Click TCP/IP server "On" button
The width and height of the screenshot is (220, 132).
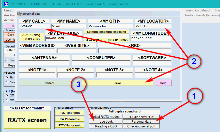pos(141,117)
